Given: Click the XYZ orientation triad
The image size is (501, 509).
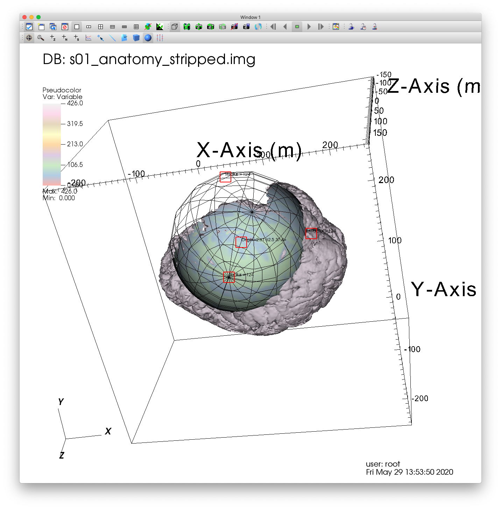Looking at the screenshot, I should pos(84,429).
